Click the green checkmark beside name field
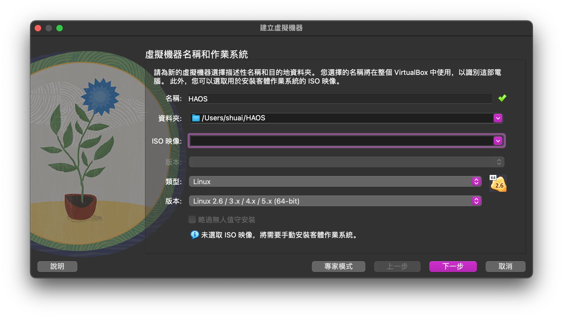 [502, 98]
